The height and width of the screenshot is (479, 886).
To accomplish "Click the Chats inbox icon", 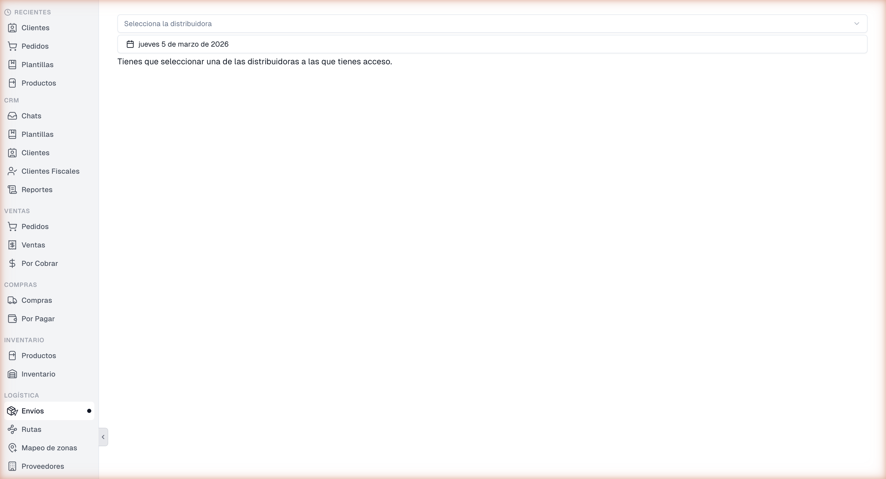I will 12,116.
